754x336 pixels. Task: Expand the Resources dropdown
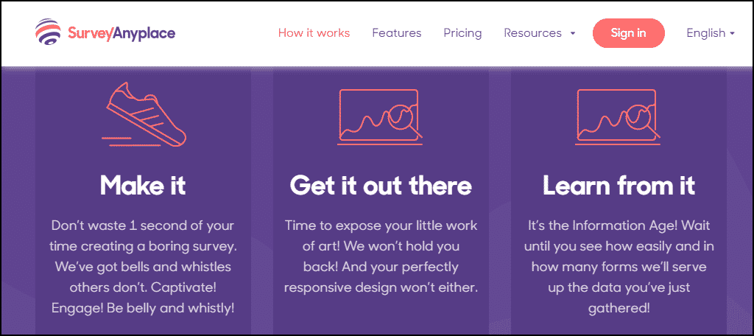pos(532,33)
